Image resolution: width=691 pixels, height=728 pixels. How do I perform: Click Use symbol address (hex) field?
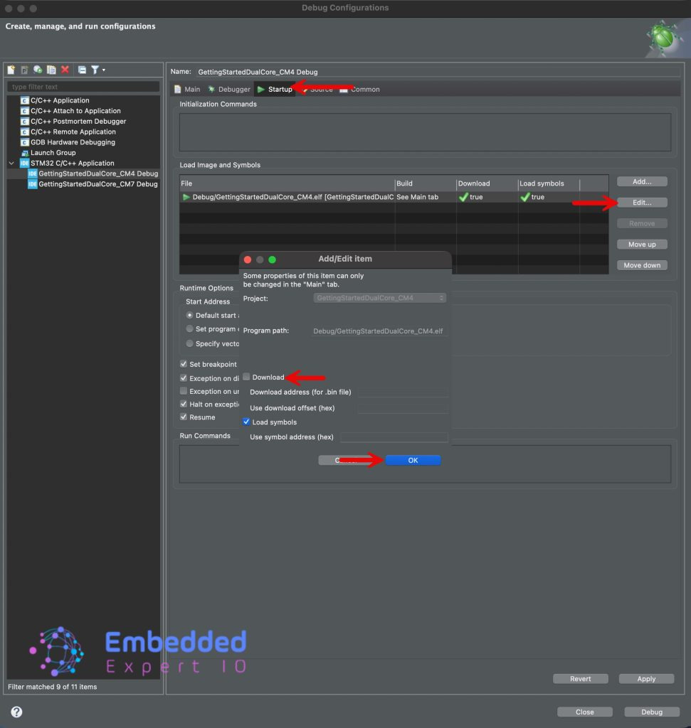pos(394,437)
